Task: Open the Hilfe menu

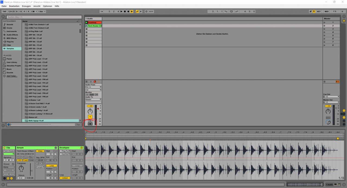Action: [57, 6]
